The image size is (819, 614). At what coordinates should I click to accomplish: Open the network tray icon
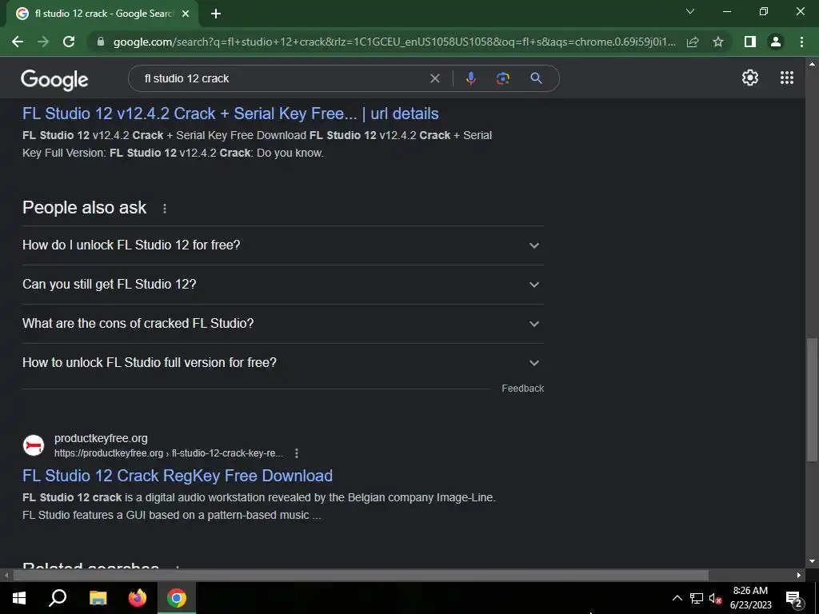[697, 598]
